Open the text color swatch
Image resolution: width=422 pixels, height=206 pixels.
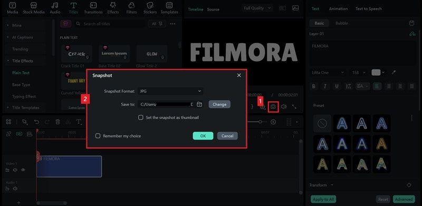[x=376, y=72]
